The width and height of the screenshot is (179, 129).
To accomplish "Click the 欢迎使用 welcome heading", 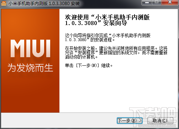I will point(107,20).
